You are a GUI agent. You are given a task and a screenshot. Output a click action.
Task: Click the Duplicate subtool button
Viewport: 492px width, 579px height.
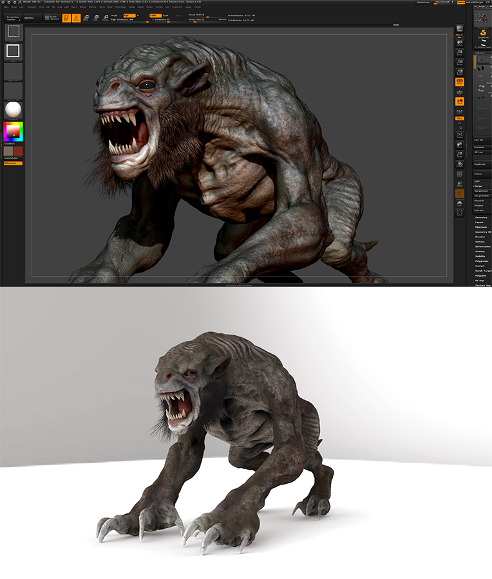(482, 164)
